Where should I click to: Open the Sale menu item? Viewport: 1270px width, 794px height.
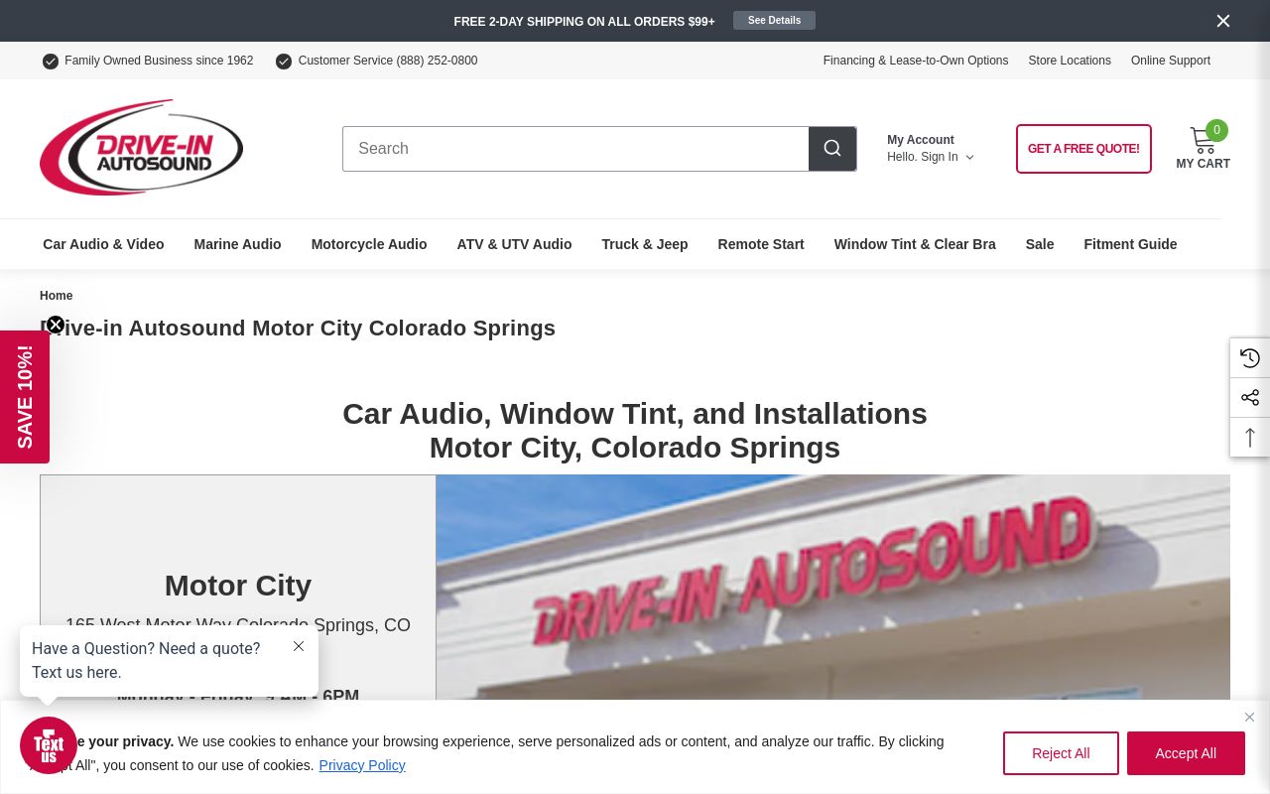click(1040, 244)
